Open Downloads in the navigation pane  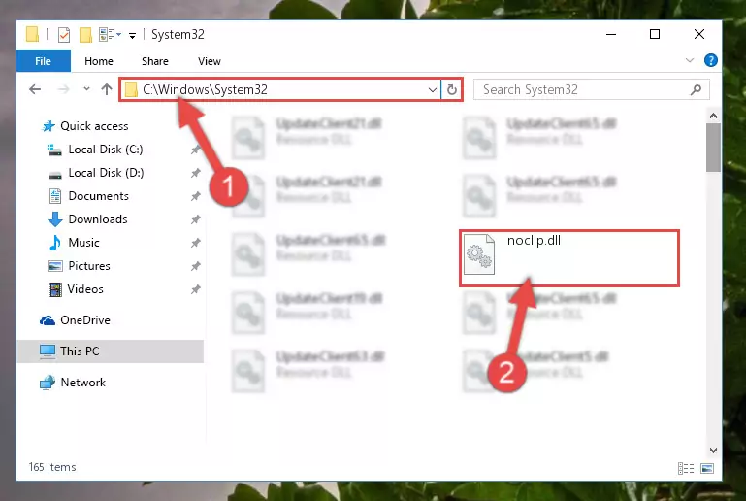click(98, 219)
